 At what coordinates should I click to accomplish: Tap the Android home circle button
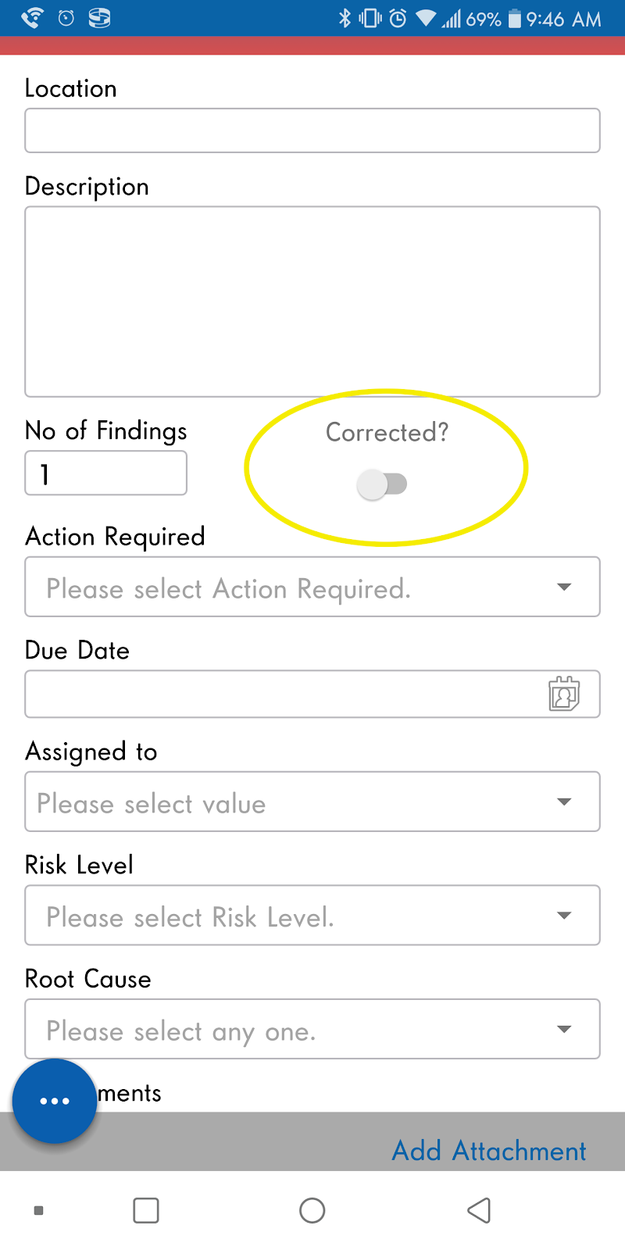click(x=312, y=1210)
